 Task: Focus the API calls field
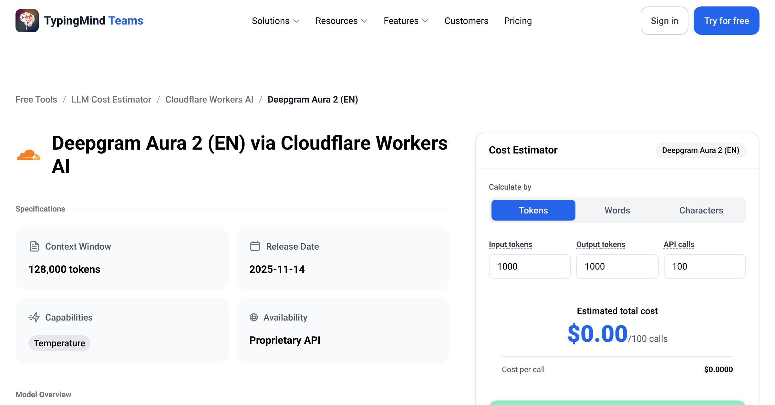(705, 266)
